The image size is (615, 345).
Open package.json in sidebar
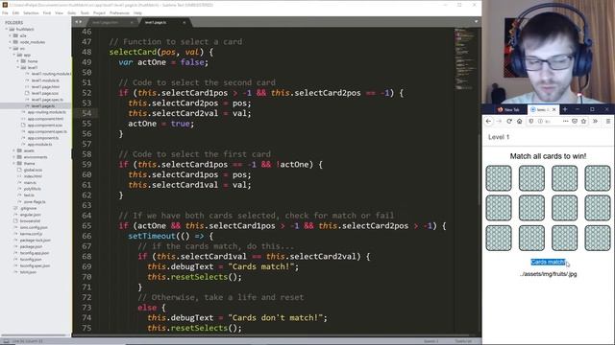pos(31,246)
